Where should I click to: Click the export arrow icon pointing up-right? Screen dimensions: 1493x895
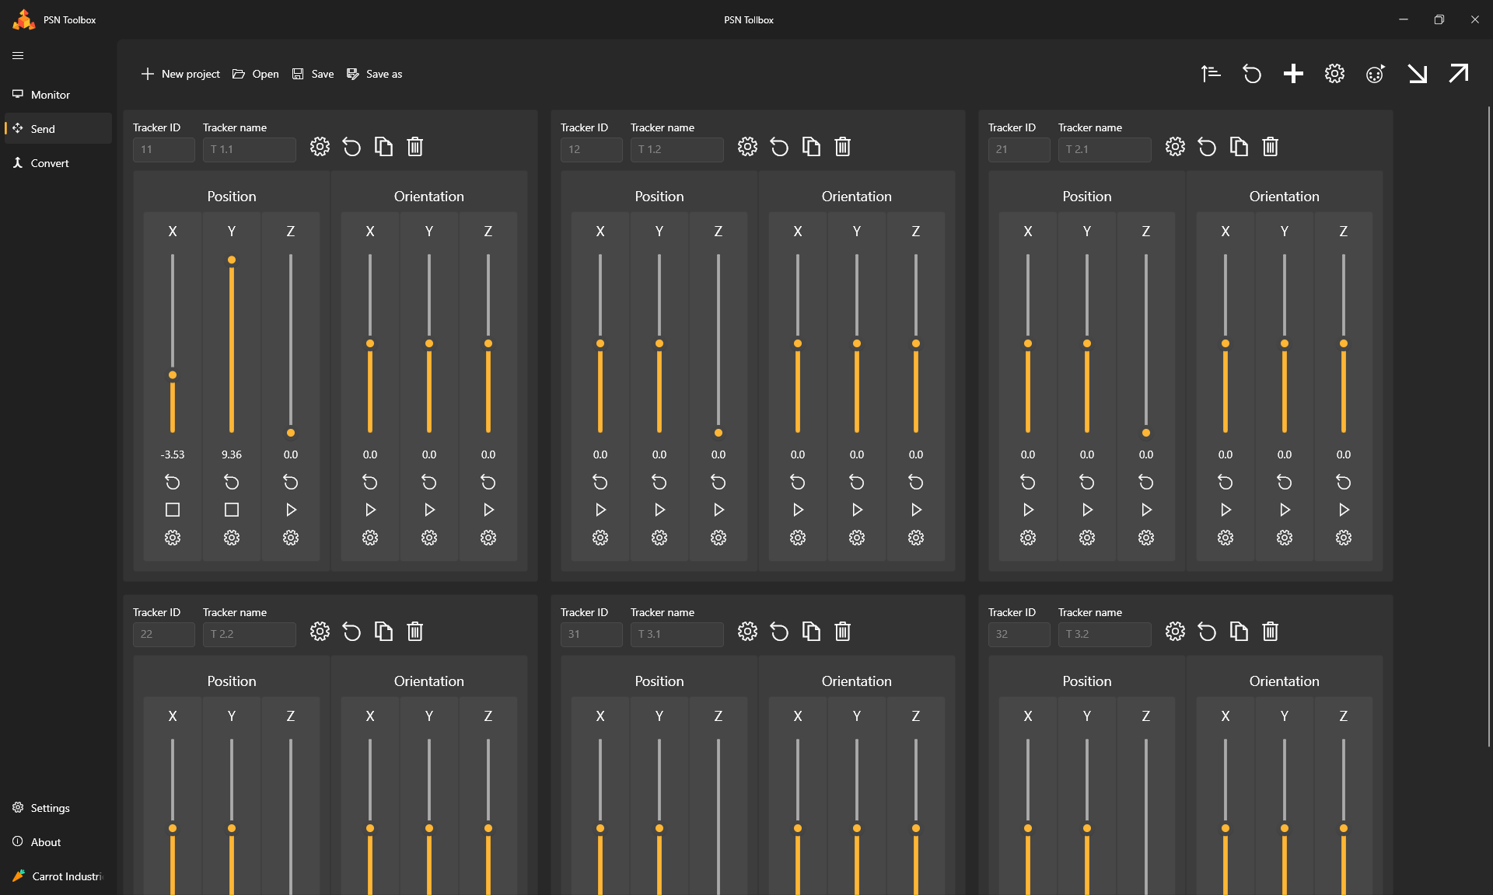pyautogui.click(x=1458, y=74)
